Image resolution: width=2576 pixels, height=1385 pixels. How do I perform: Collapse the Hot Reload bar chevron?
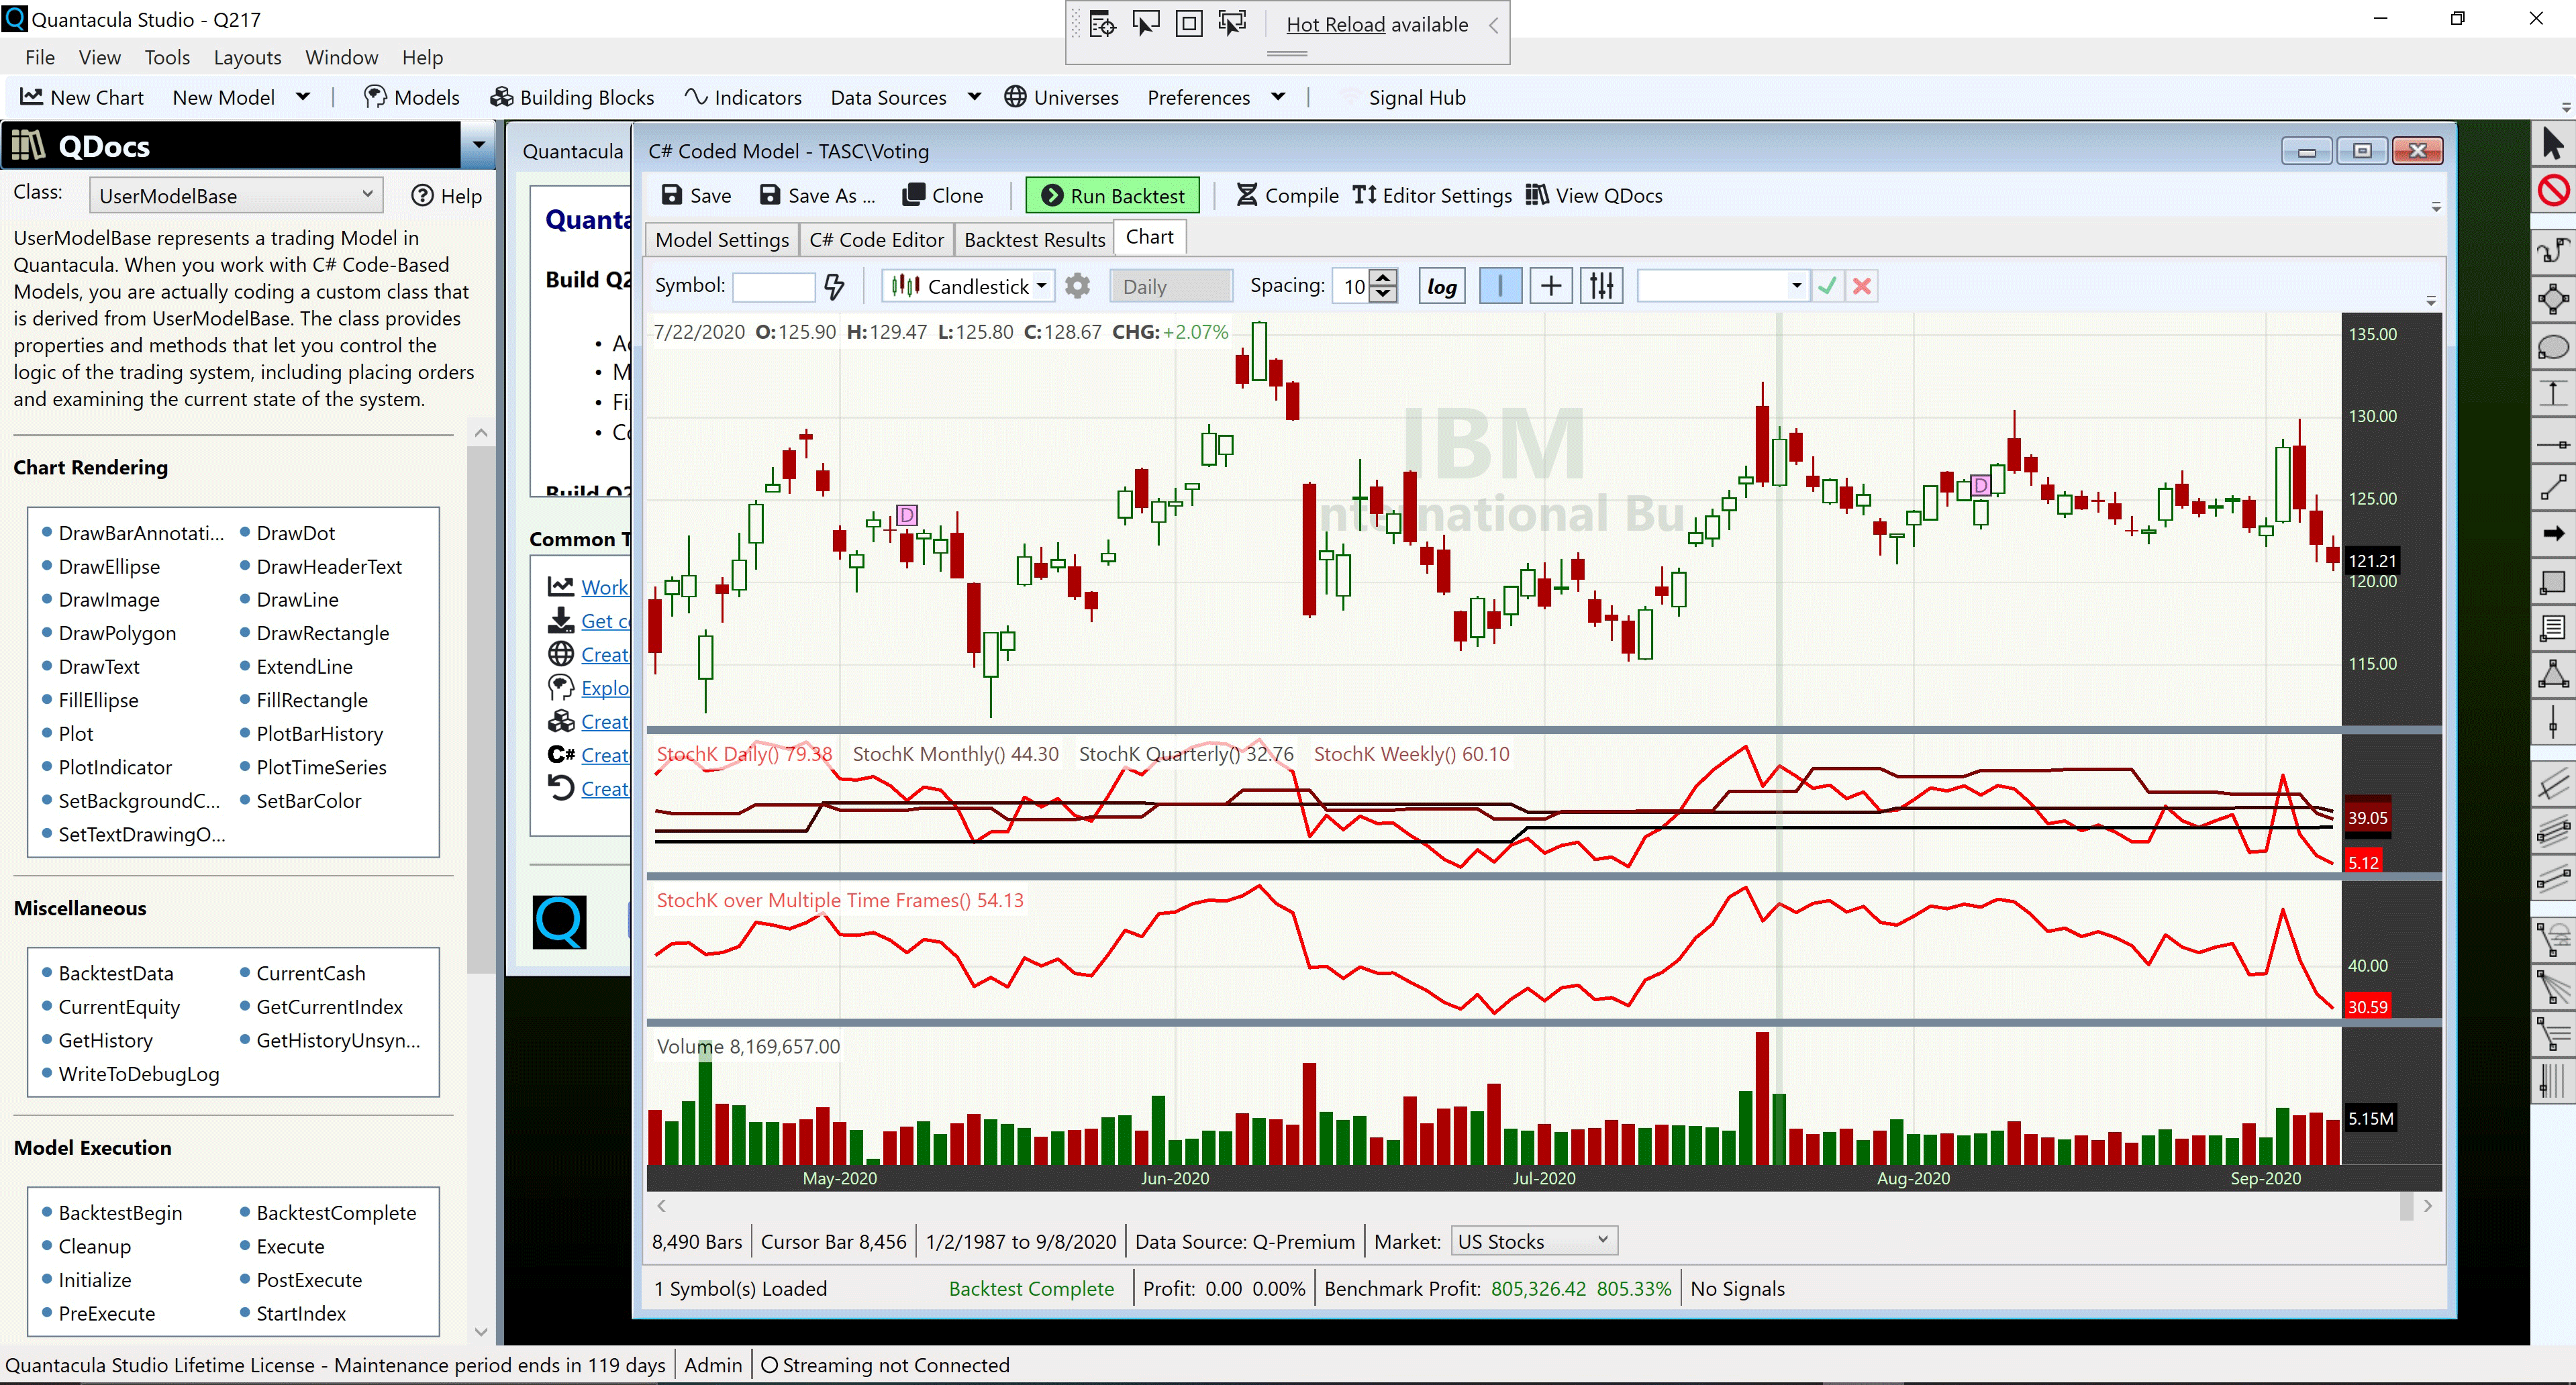(x=1493, y=25)
